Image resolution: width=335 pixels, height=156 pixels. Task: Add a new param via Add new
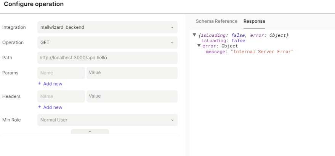click(x=50, y=84)
